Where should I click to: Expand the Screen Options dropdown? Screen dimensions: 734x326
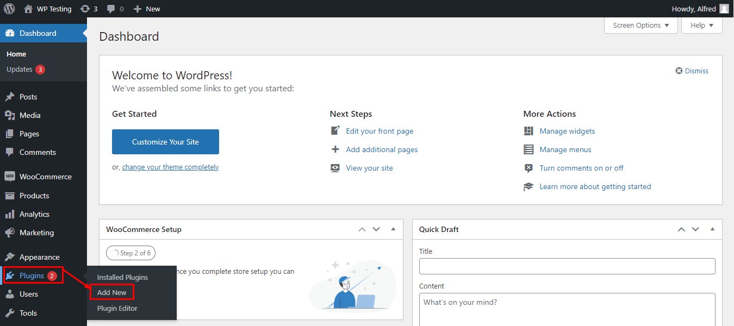[x=640, y=26]
